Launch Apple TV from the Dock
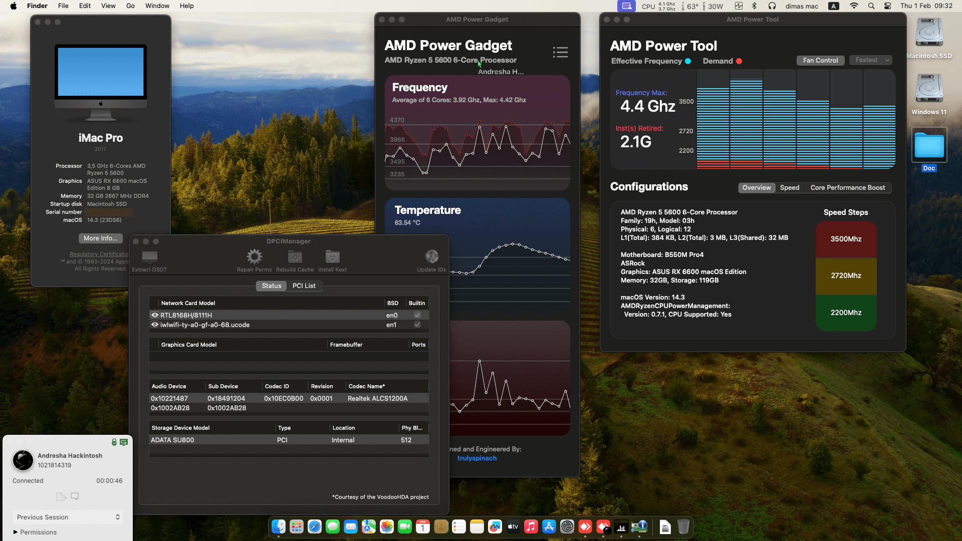 tap(513, 526)
